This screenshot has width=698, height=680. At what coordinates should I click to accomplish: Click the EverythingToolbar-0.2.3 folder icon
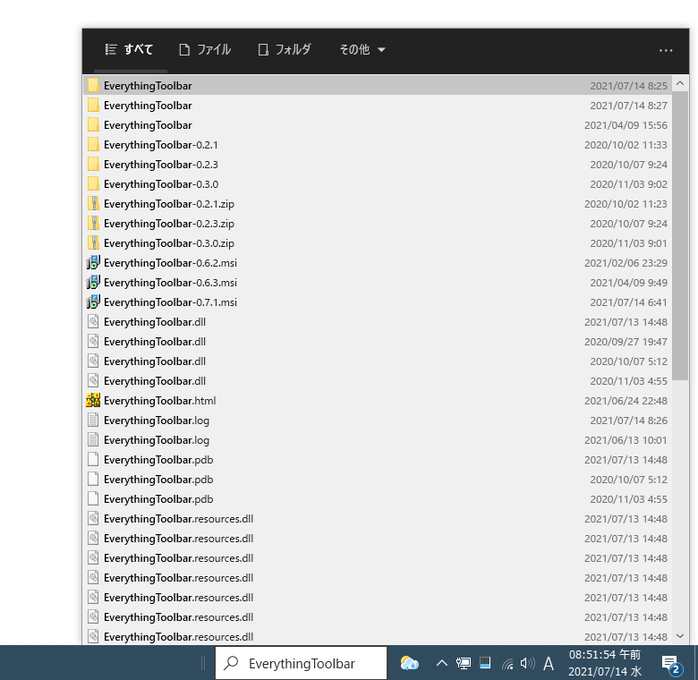pyautogui.click(x=93, y=165)
